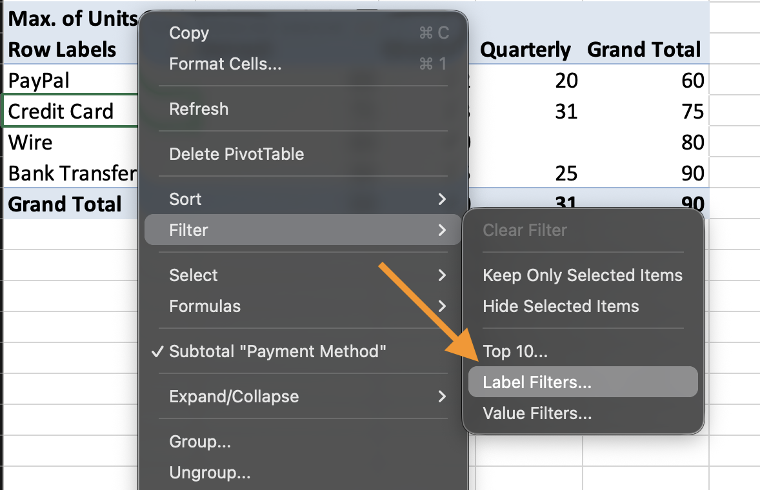Choose Keep Only Selected Items
The image size is (760, 490).
tap(582, 275)
